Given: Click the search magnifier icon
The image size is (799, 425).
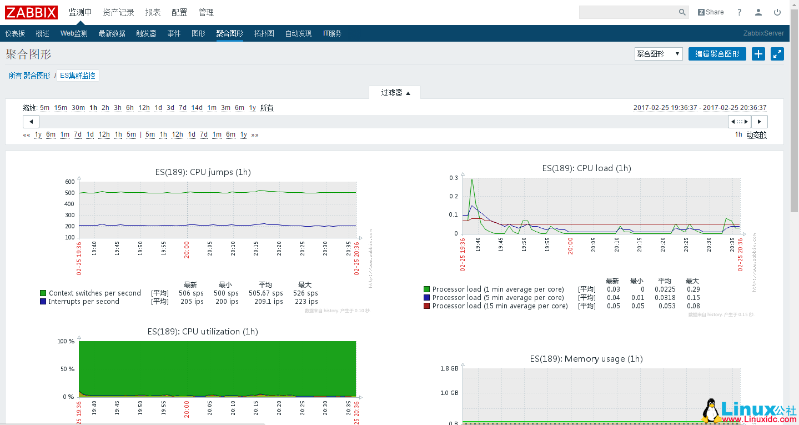Looking at the screenshot, I should coord(682,12).
